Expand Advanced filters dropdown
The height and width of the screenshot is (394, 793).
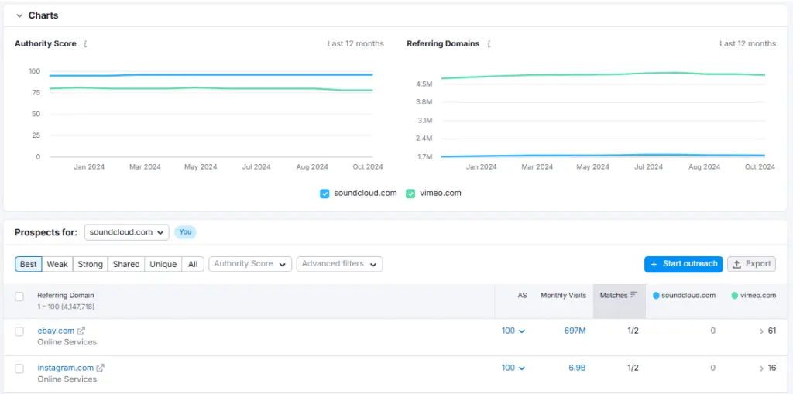point(339,264)
